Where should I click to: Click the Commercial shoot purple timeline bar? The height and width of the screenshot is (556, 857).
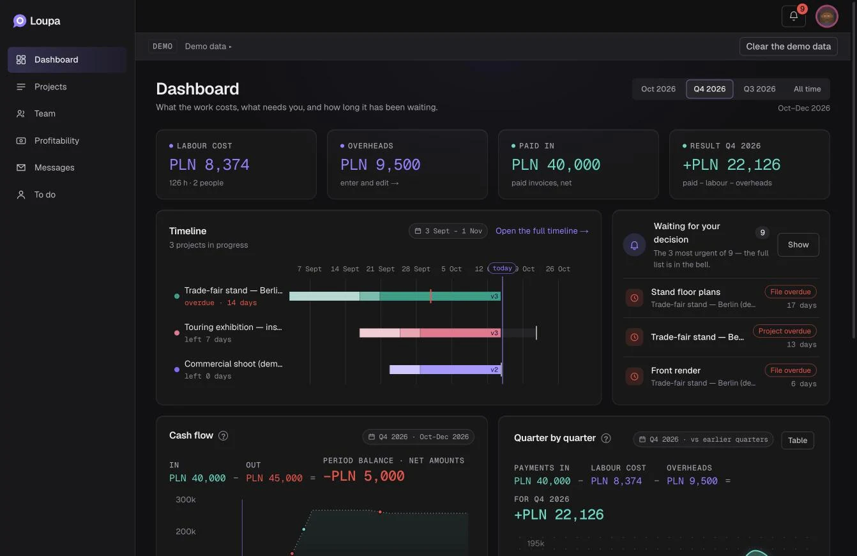445,370
